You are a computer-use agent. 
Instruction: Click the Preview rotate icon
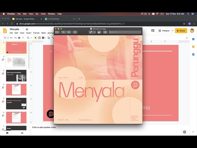click(99, 32)
